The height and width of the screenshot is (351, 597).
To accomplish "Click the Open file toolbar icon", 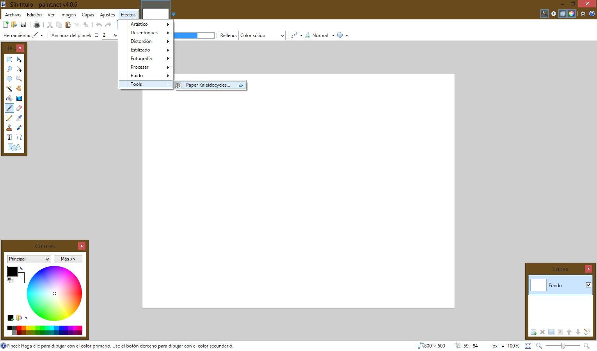I will (x=14, y=25).
